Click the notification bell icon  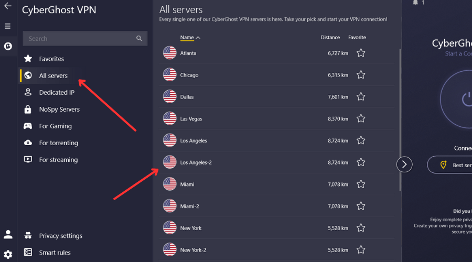415,3
